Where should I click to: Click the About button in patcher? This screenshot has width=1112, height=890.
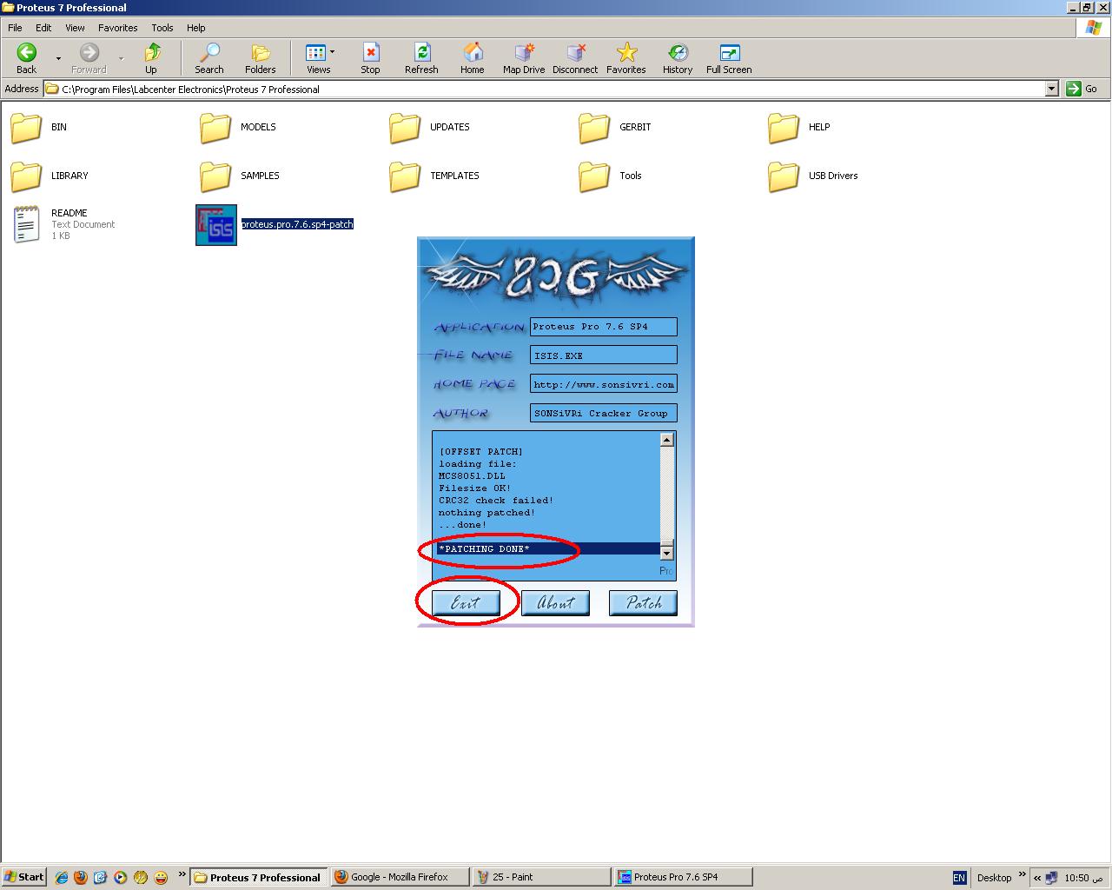point(555,602)
